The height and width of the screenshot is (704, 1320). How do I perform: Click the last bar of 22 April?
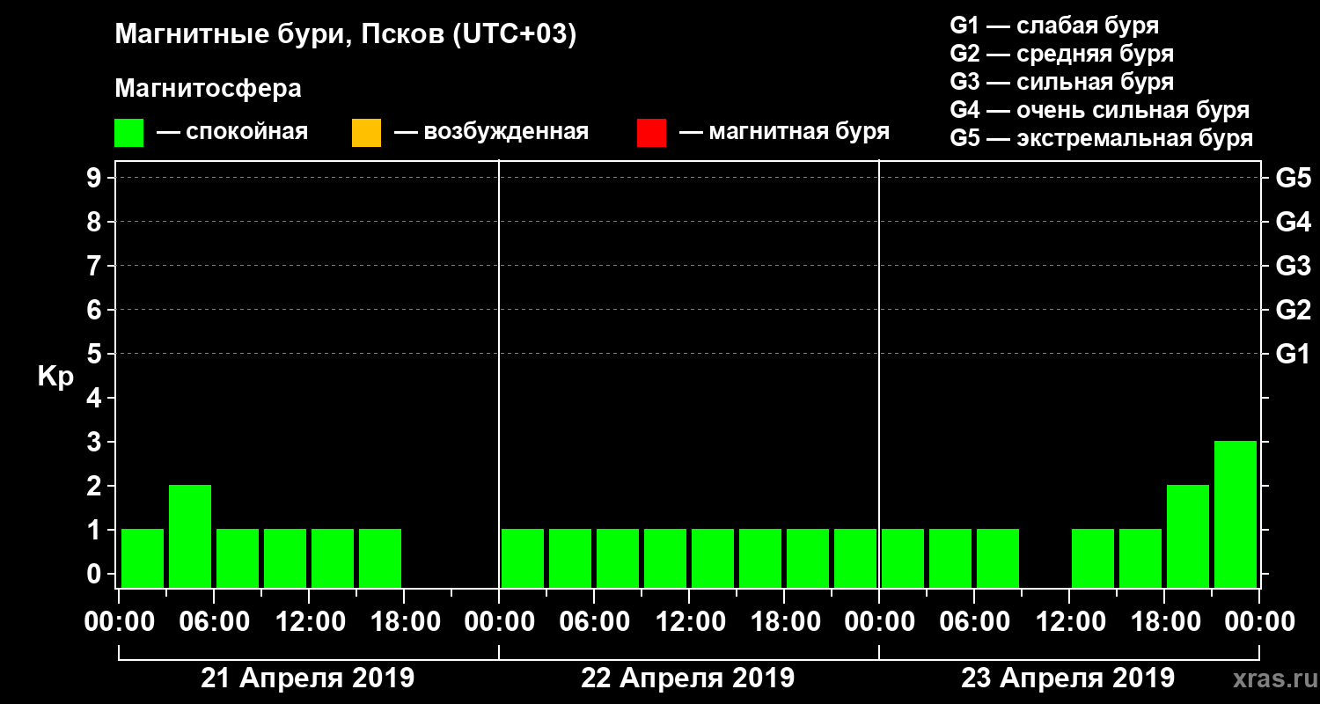(855, 558)
